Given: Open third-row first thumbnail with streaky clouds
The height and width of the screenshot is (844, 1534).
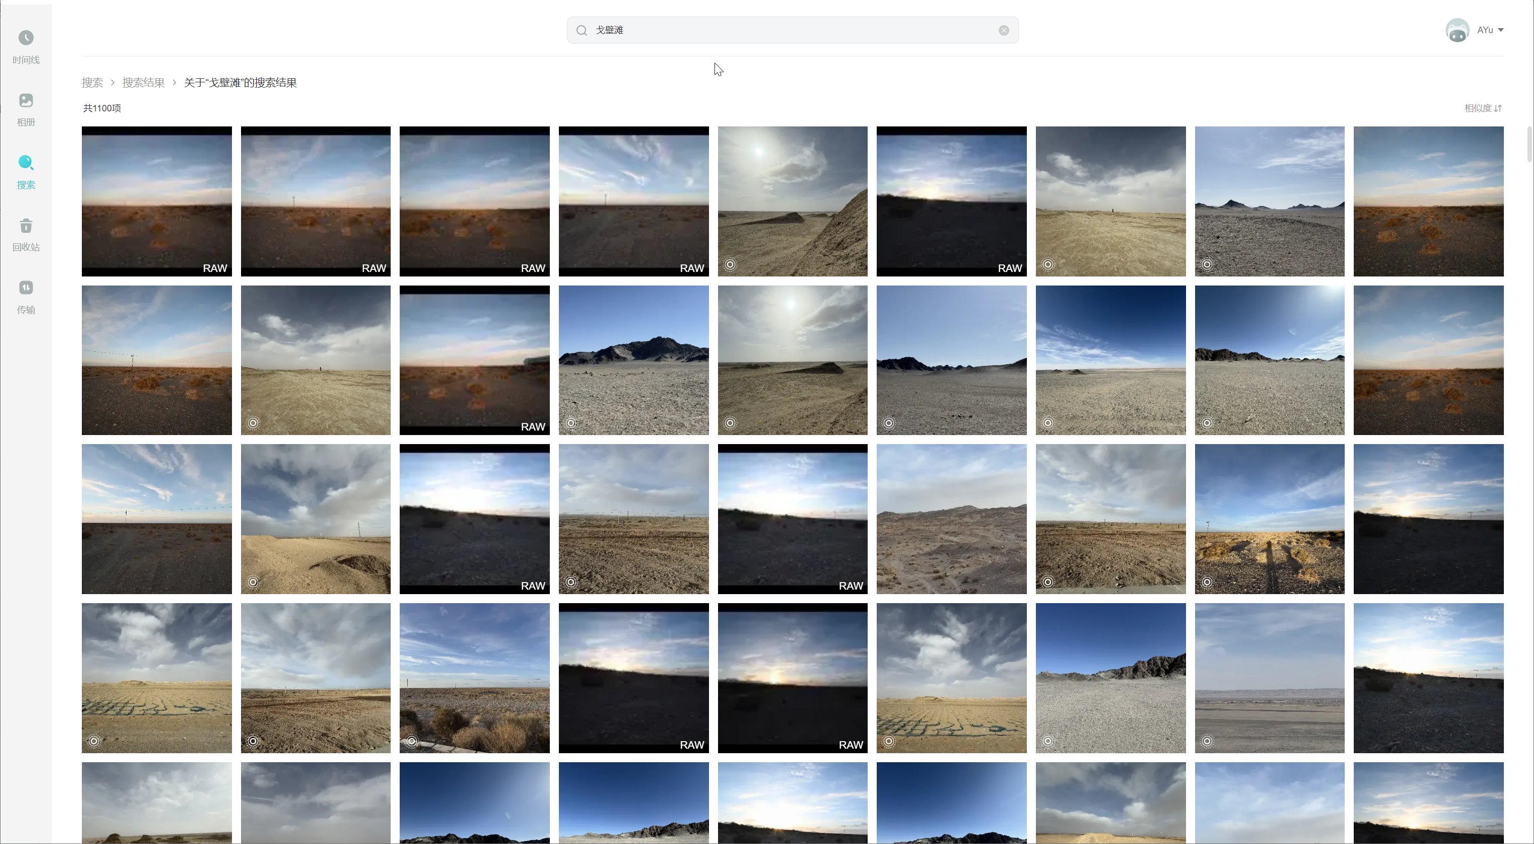Looking at the screenshot, I should point(157,519).
